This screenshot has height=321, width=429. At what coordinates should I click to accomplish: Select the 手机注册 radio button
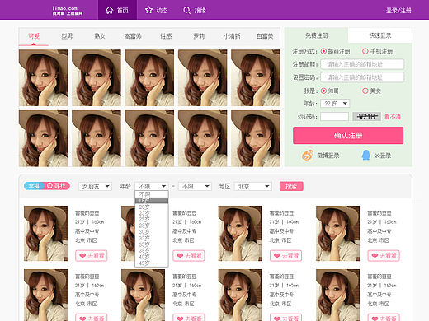[x=365, y=51]
